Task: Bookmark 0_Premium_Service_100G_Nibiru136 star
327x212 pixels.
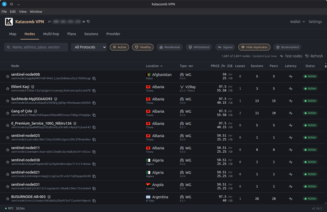Action: pyautogui.click(x=8, y=125)
